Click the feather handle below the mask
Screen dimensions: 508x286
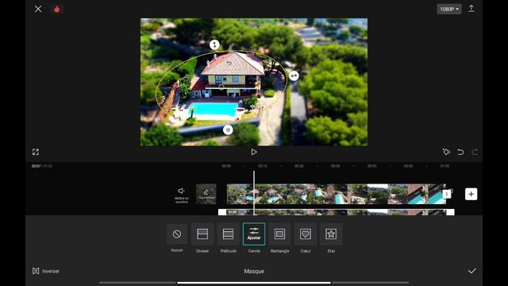[228, 129]
